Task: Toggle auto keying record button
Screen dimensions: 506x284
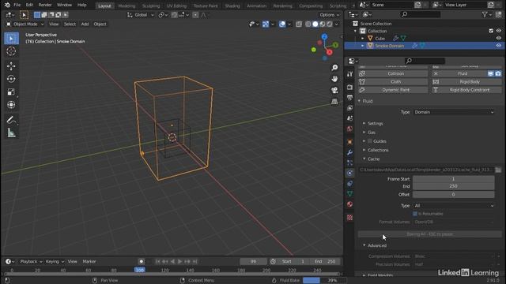Action: click(x=141, y=261)
